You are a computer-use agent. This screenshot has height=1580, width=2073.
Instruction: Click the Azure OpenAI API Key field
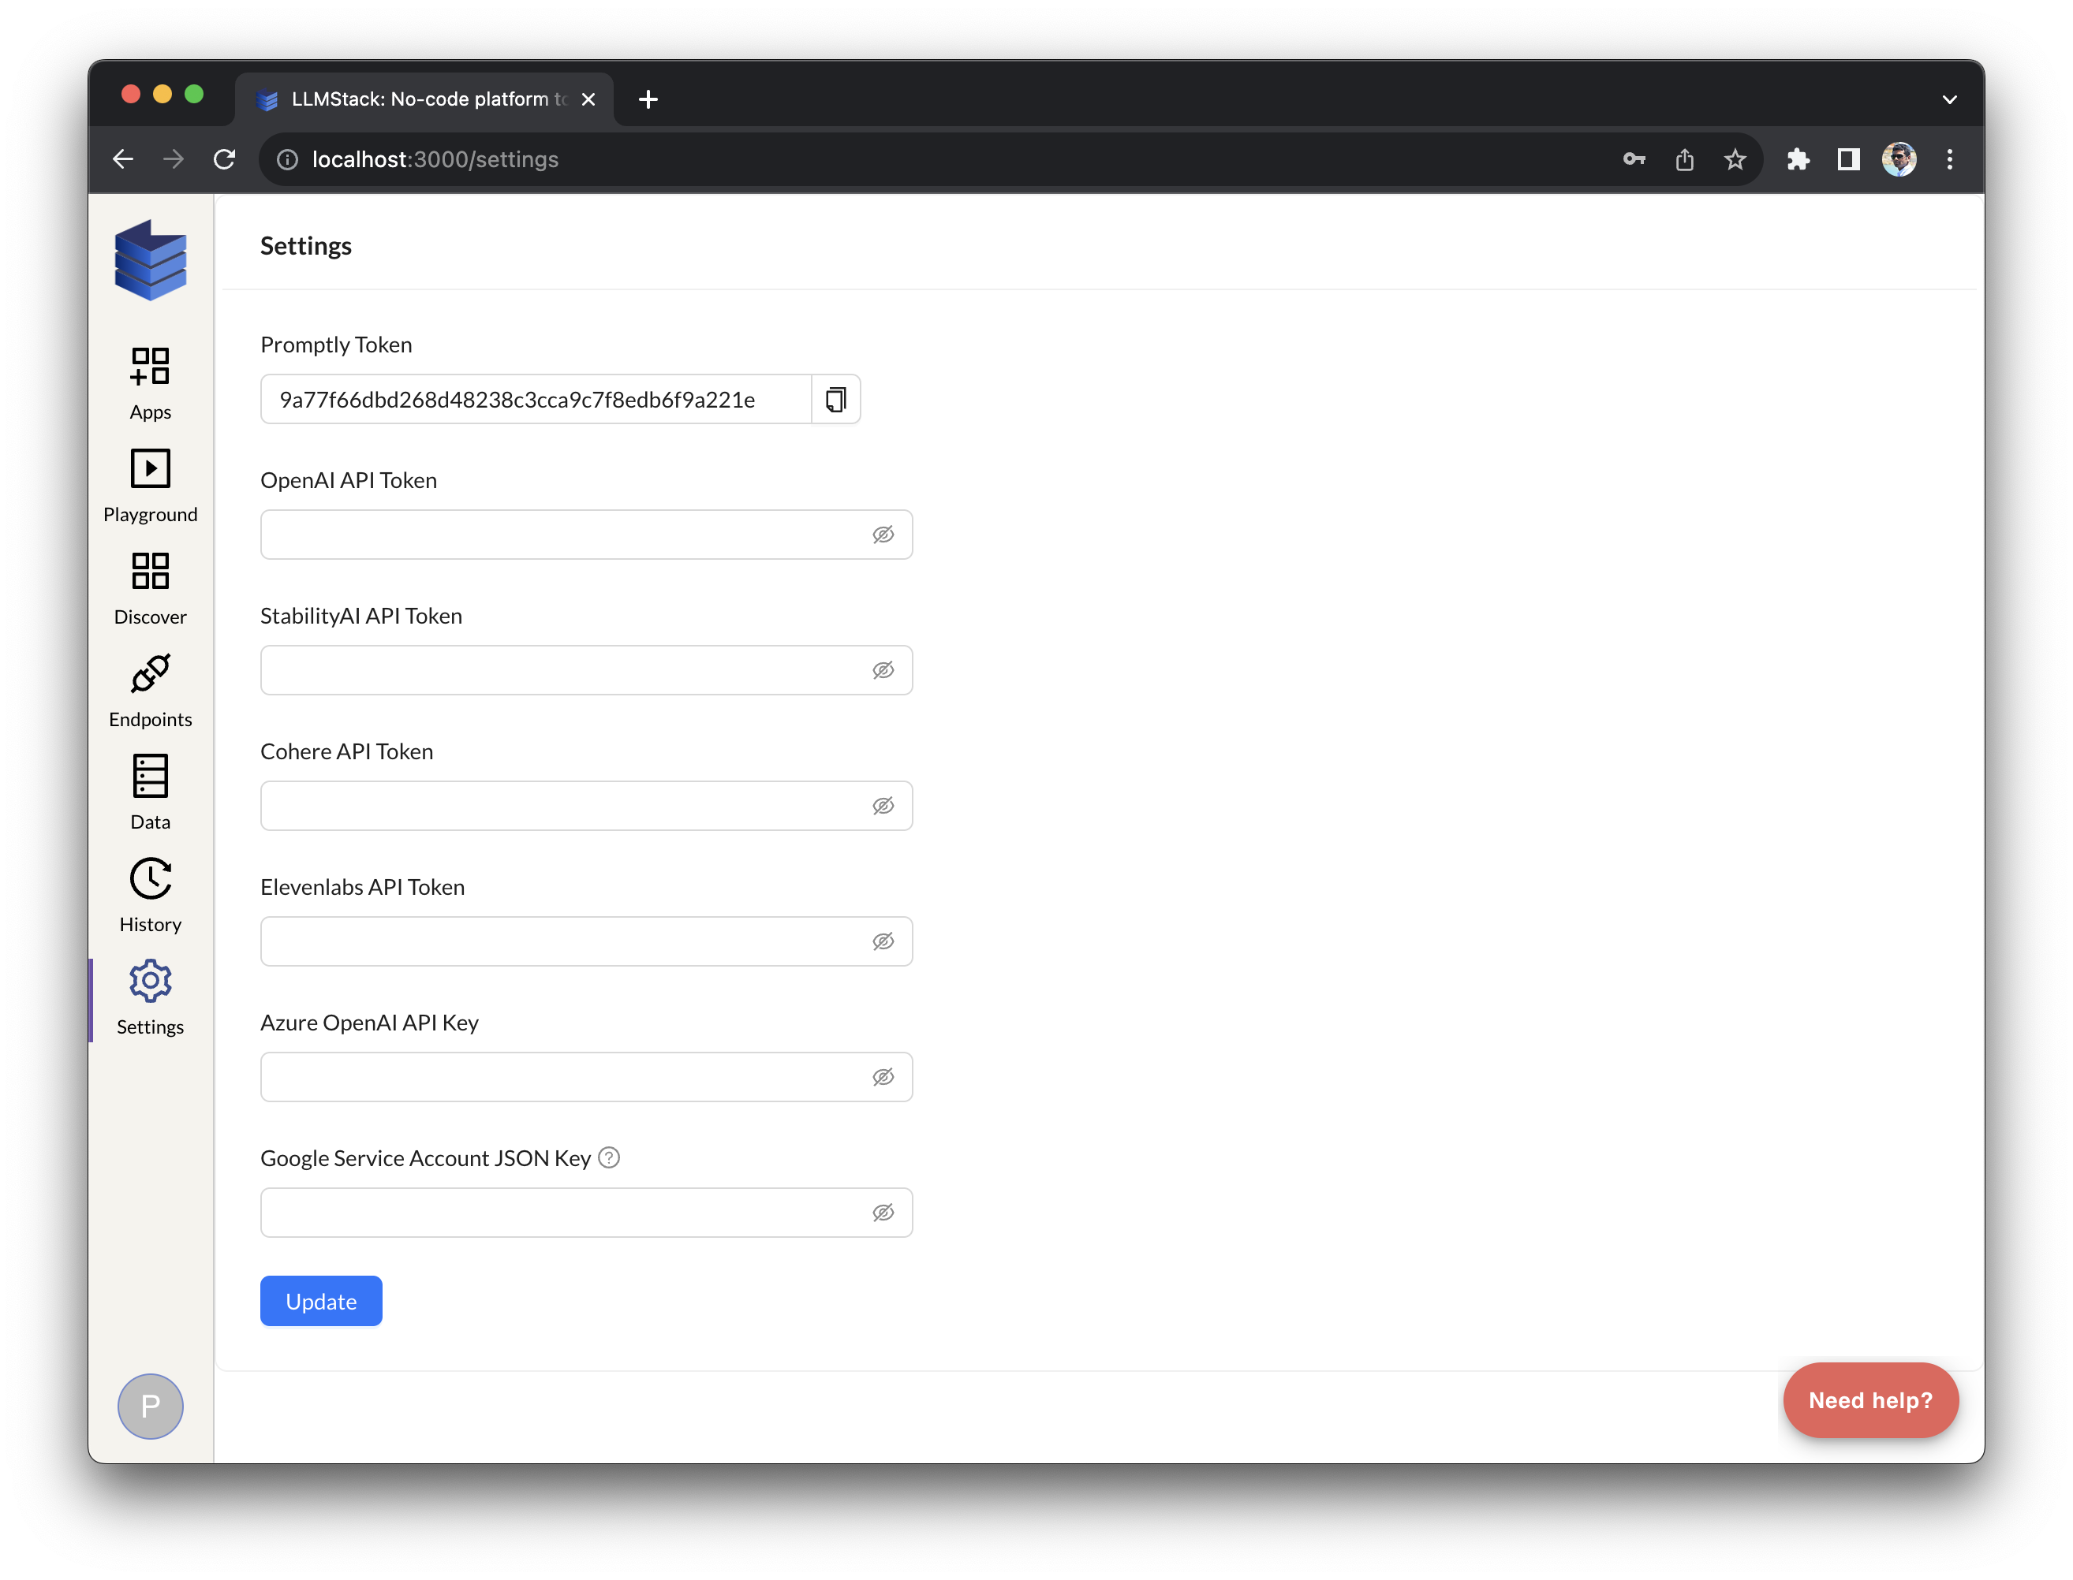[x=586, y=1075]
